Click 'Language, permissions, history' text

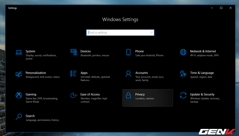(x=42, y=120)
